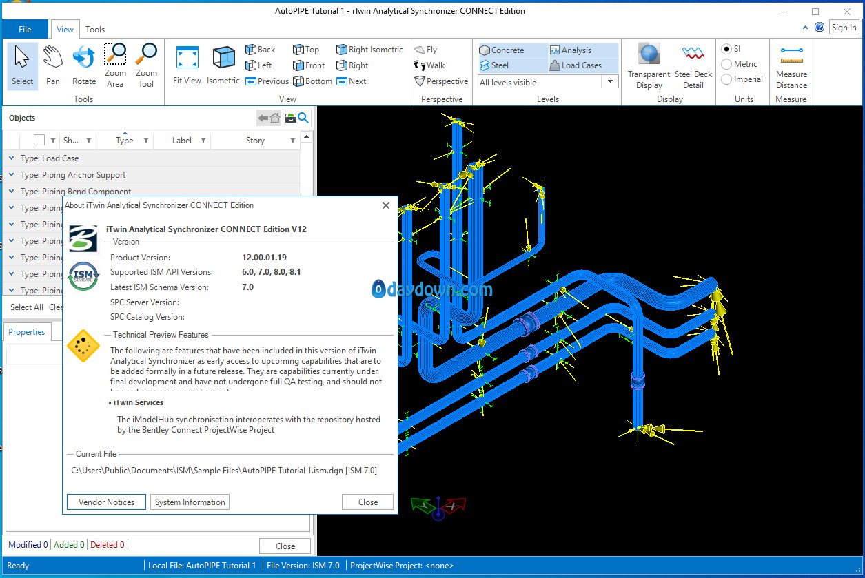Image resolution: width=865 pixels, height=578 pixels.
Task: Select the SI units radio button
Action: point(726,49)
